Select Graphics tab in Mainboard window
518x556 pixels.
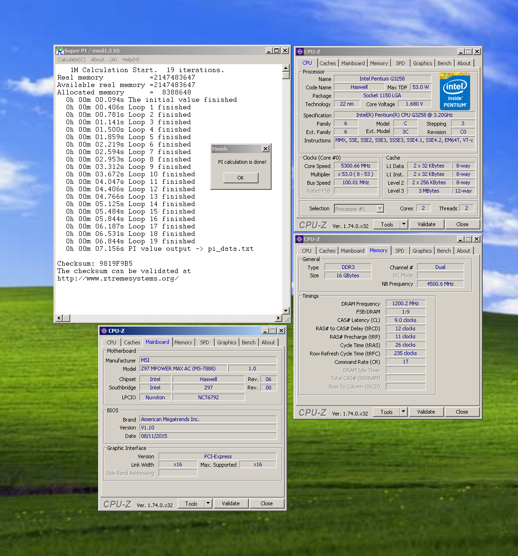click(227, 342)
